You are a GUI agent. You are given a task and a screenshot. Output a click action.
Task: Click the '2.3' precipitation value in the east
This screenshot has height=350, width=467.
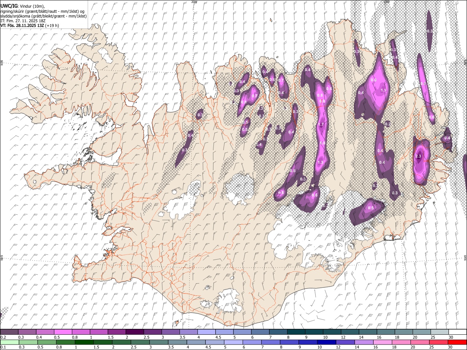click(418, 156)
